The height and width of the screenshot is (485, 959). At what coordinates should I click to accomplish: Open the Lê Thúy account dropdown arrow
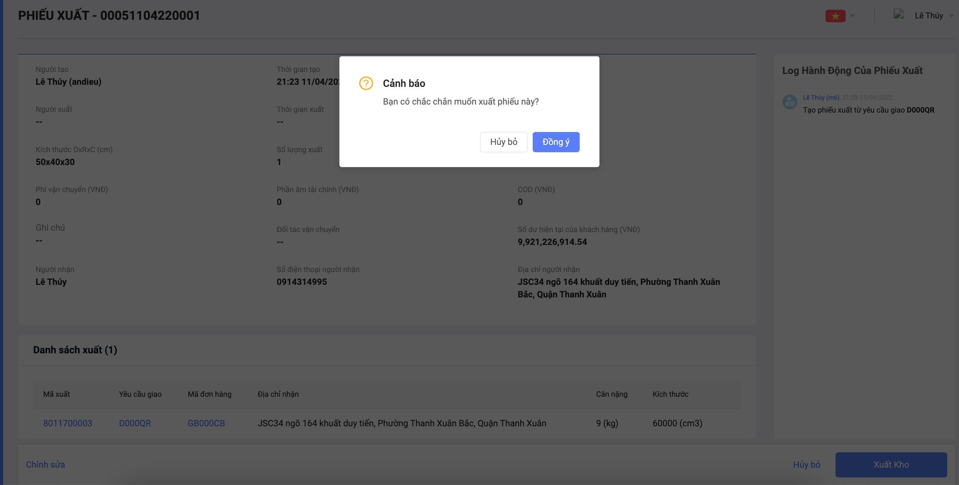click(951, 16)
